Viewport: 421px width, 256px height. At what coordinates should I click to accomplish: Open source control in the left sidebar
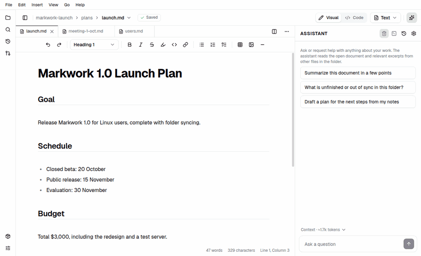(x=8, y=53)
